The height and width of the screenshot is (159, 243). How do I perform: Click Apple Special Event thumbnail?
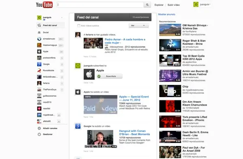[100, 104]
